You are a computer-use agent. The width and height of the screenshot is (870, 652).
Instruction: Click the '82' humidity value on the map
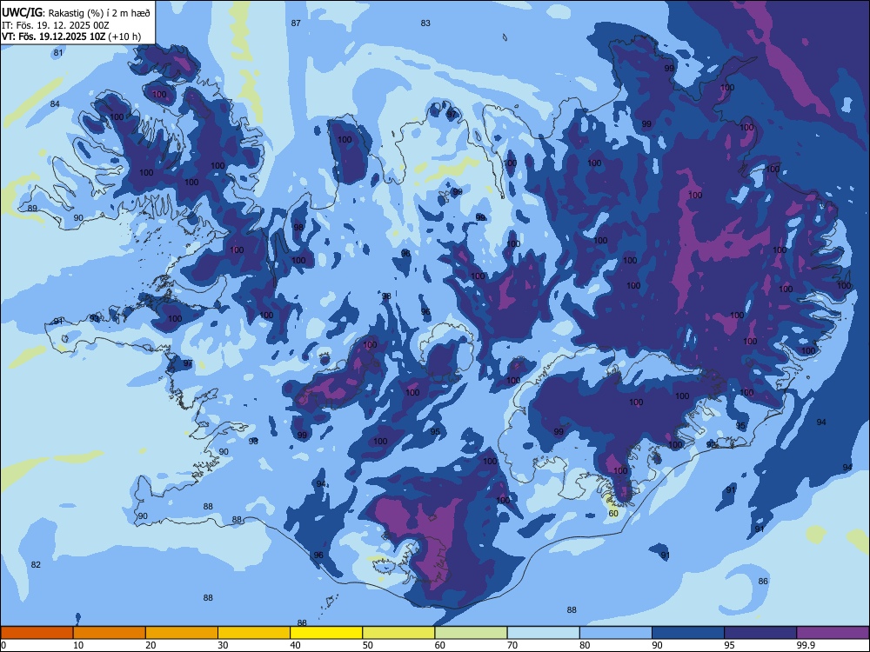[x=36, y=564]
